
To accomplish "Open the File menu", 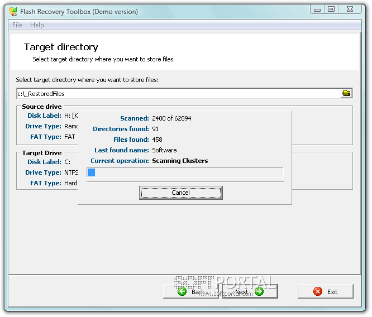I will point(17,25).
